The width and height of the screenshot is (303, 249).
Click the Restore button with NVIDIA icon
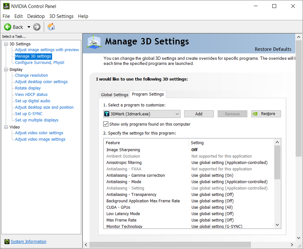266,114
